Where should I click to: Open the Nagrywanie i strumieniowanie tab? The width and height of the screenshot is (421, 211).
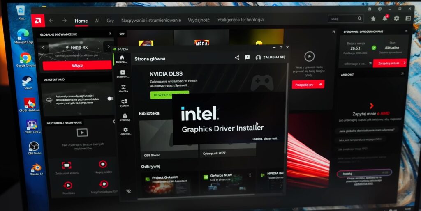tap(151, 20)
